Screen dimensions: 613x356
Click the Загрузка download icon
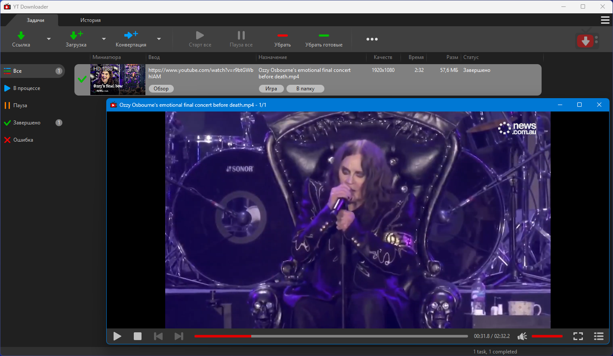76,35
